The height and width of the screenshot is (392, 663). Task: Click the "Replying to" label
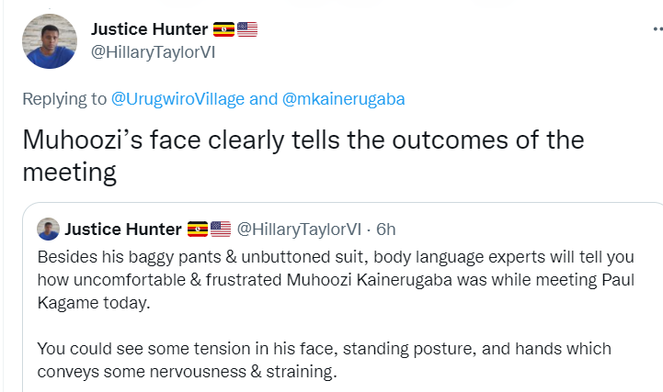(x=63, y=98)
